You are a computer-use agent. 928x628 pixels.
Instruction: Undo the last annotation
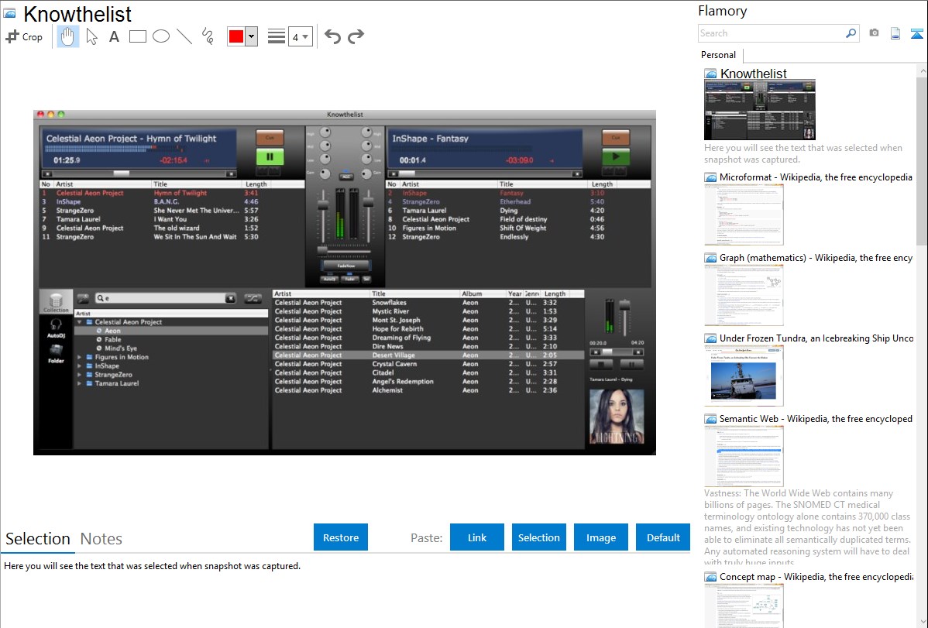coord(332,36)
